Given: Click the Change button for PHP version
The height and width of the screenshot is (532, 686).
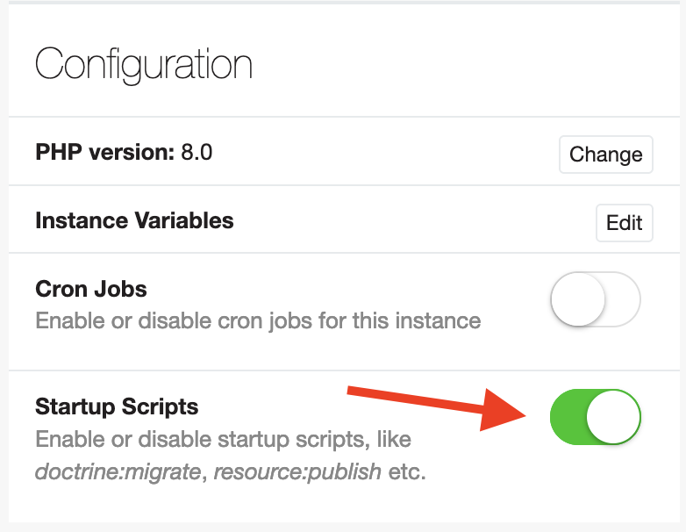Looking at the screenshot, I should [605, 155].
